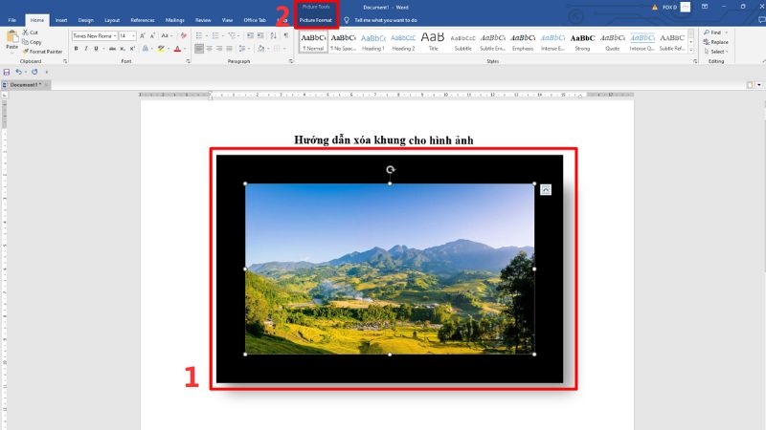Click the Replace button in Editing
This screenshot has height=430, width=766.
(x=718, y=42)
